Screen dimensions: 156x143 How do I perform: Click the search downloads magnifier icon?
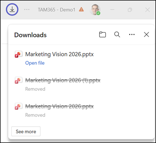point(117,35)
